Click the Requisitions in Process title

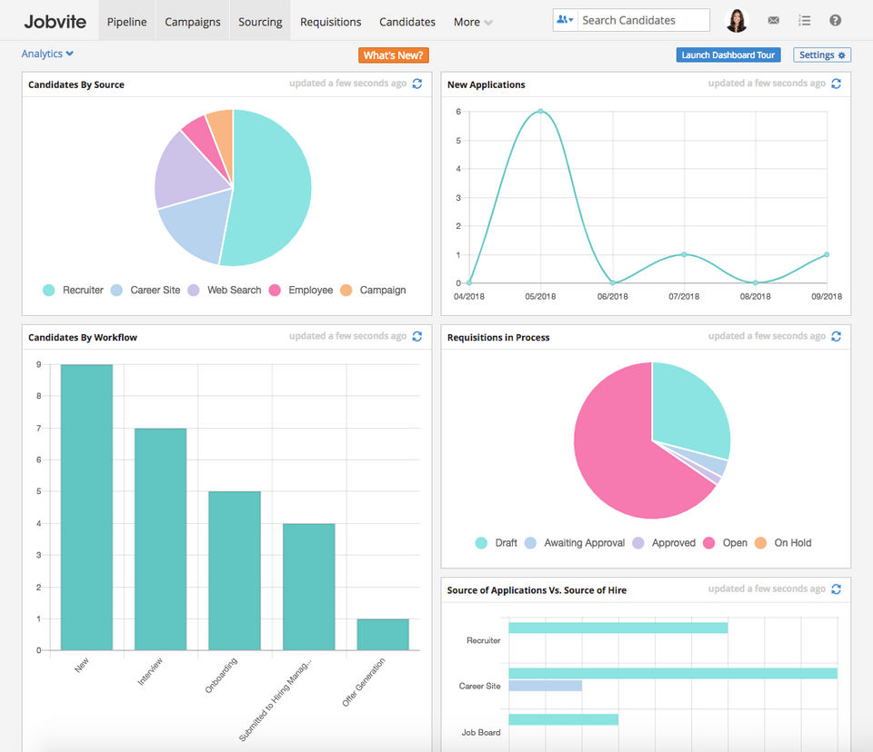(498, 337)
